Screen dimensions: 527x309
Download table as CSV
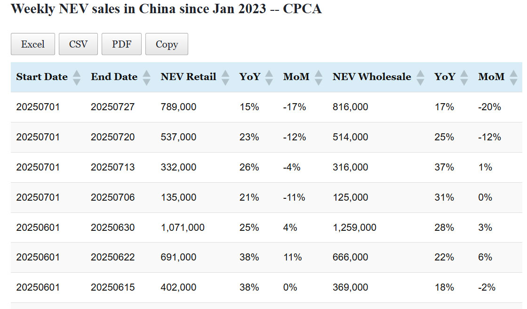click(78, 44)
